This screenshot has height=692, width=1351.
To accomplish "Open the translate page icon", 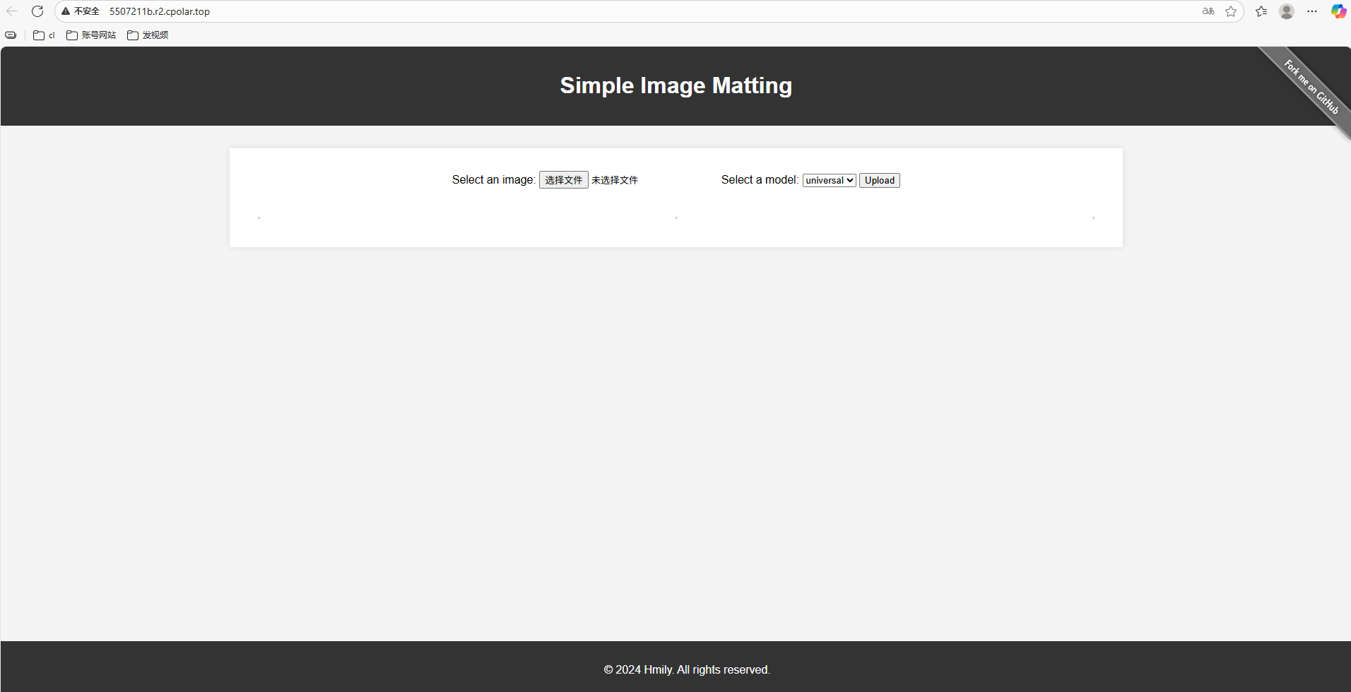I will 1208,11.
